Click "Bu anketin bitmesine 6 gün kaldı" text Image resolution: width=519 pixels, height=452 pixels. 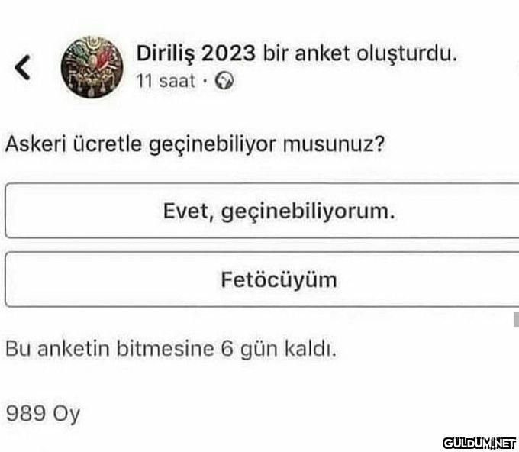171,349
